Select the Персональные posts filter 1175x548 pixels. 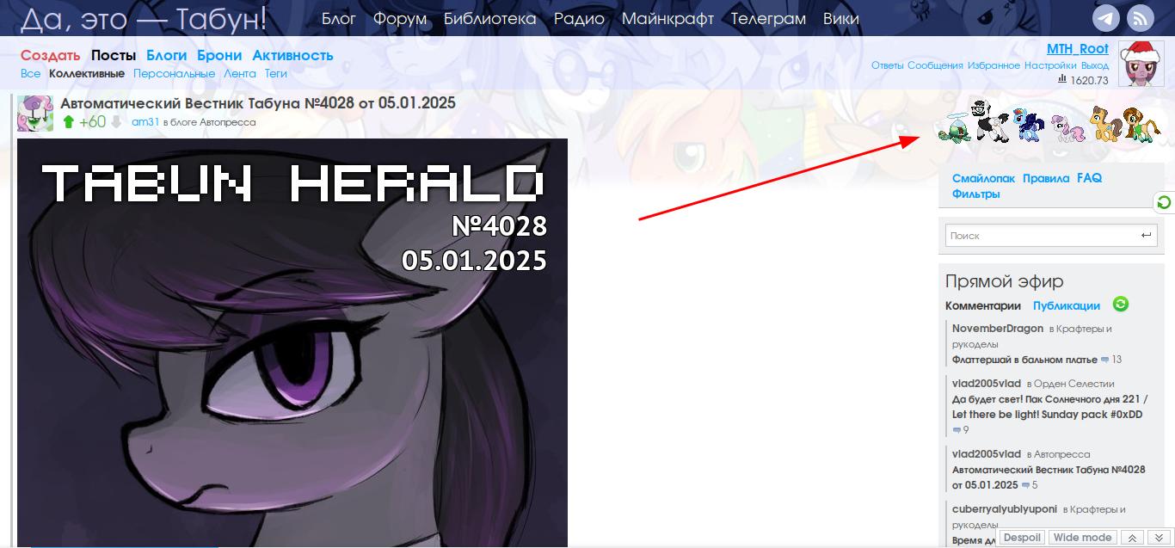[174, 74]
